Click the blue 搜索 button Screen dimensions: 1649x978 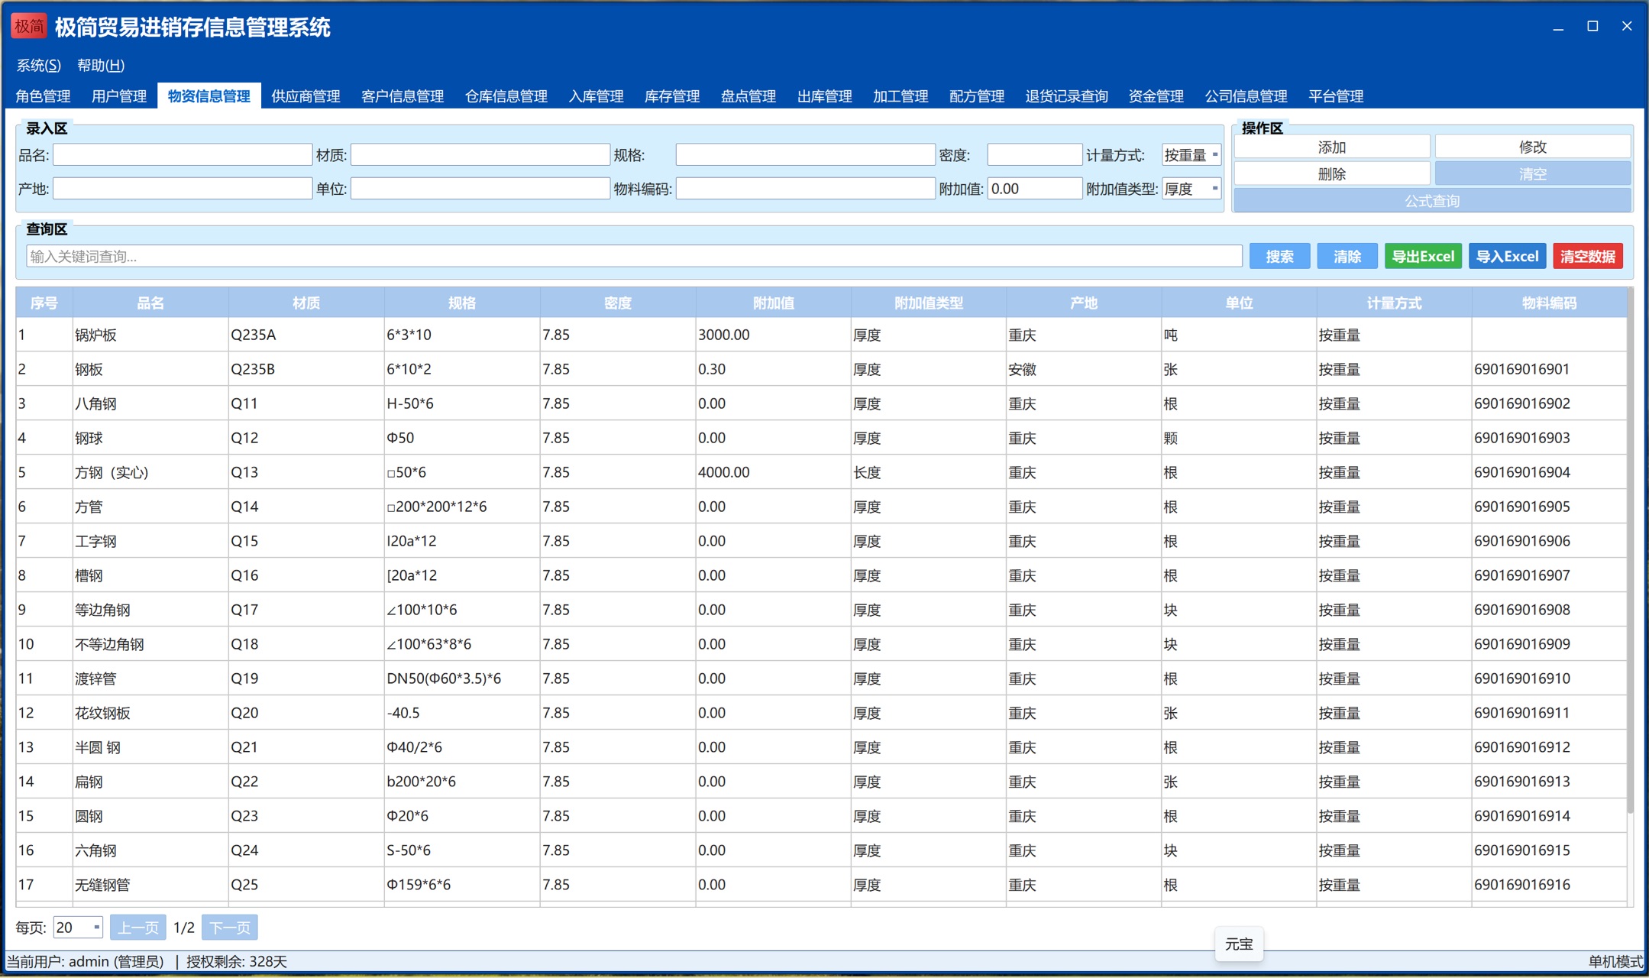coord(1279,256)
